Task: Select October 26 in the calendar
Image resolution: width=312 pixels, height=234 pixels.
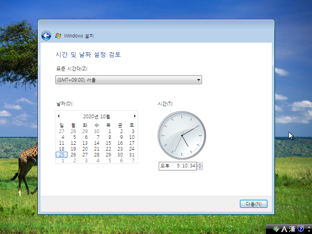Action: point(73,154)
